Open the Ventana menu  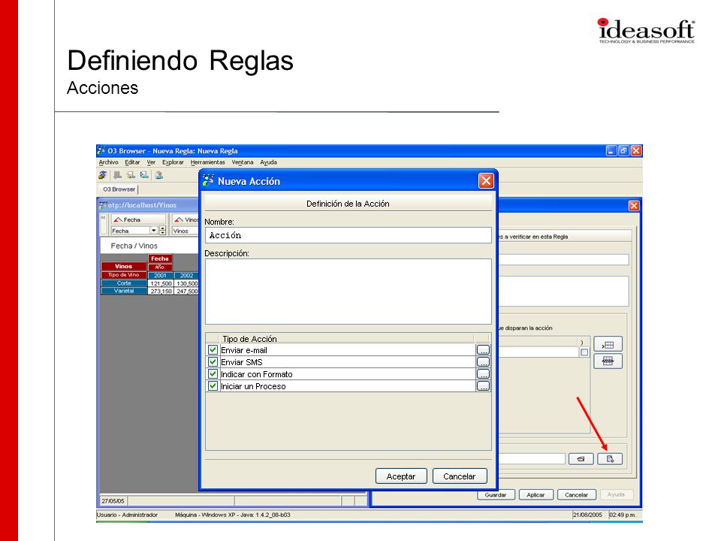(243, 162)
